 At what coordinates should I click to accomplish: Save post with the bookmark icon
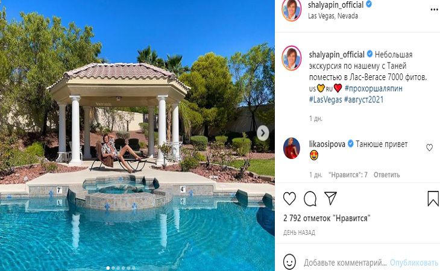pyautogui.click(x=433, y=199)
